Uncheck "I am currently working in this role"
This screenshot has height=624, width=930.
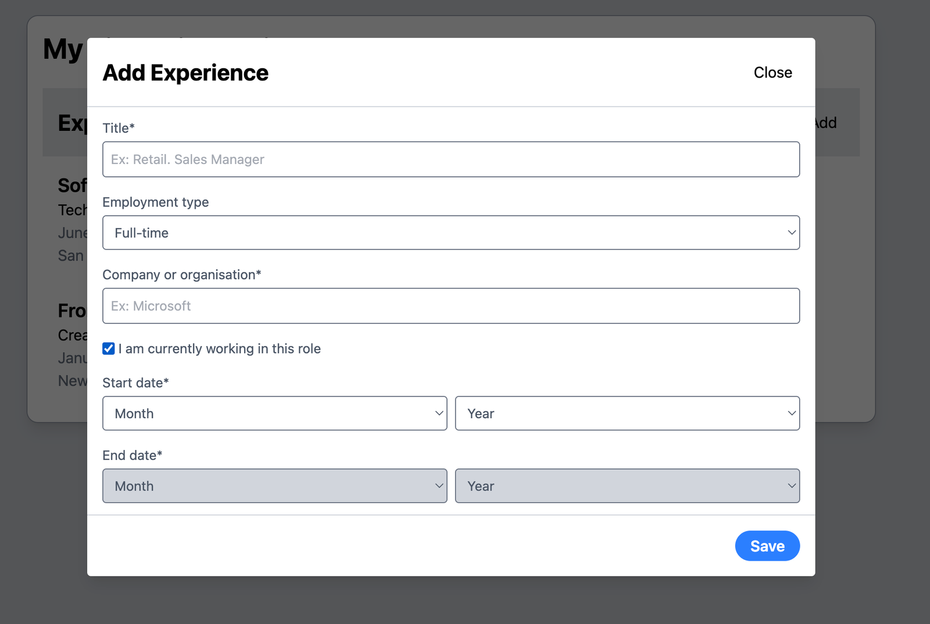(108, 348)
